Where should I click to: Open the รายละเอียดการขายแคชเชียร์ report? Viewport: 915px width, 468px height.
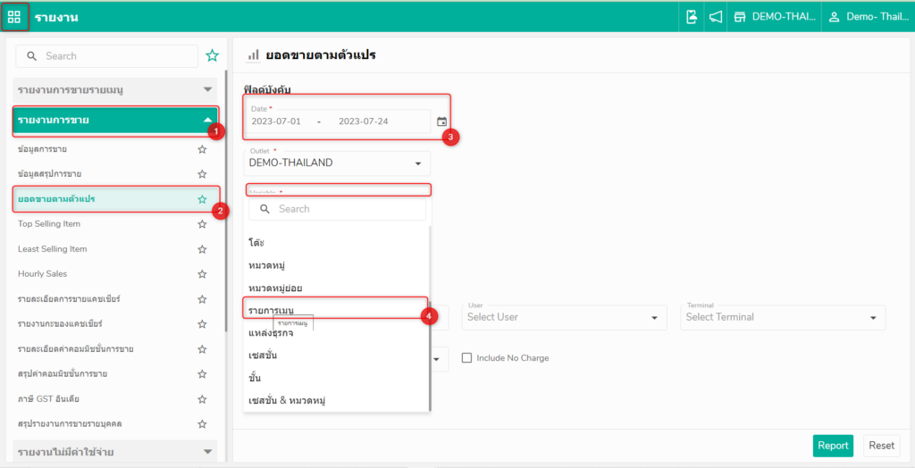pyautogui.click(x=69, y=299)
